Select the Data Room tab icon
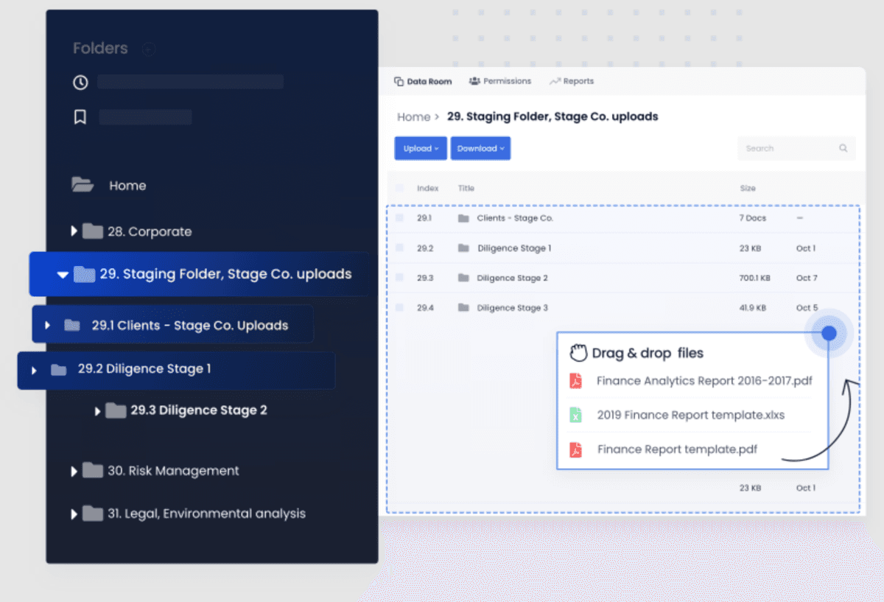The width and height of the screenshot is (884, 602). [399, 81]
